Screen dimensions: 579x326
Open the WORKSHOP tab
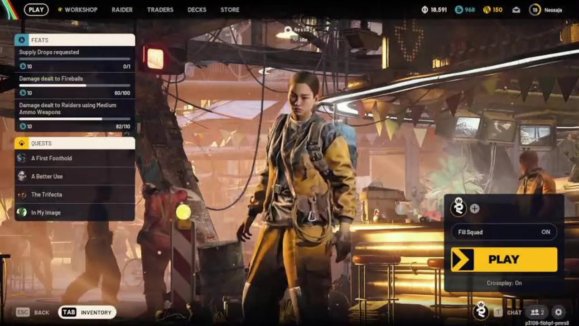[x=78, y=10]
